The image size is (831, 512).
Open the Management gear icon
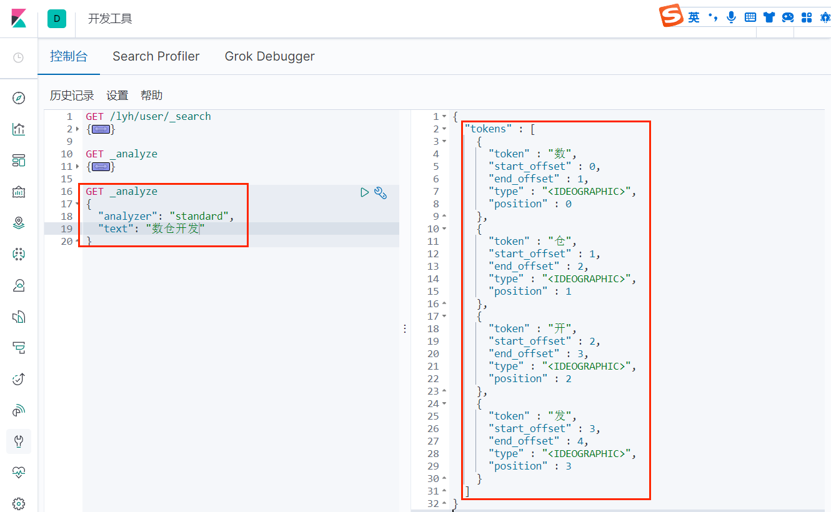pyautogui.click(x=19, y=503)
